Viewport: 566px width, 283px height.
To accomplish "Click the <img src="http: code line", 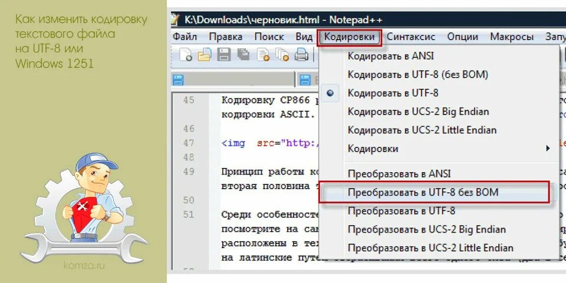I will (271, 143).
